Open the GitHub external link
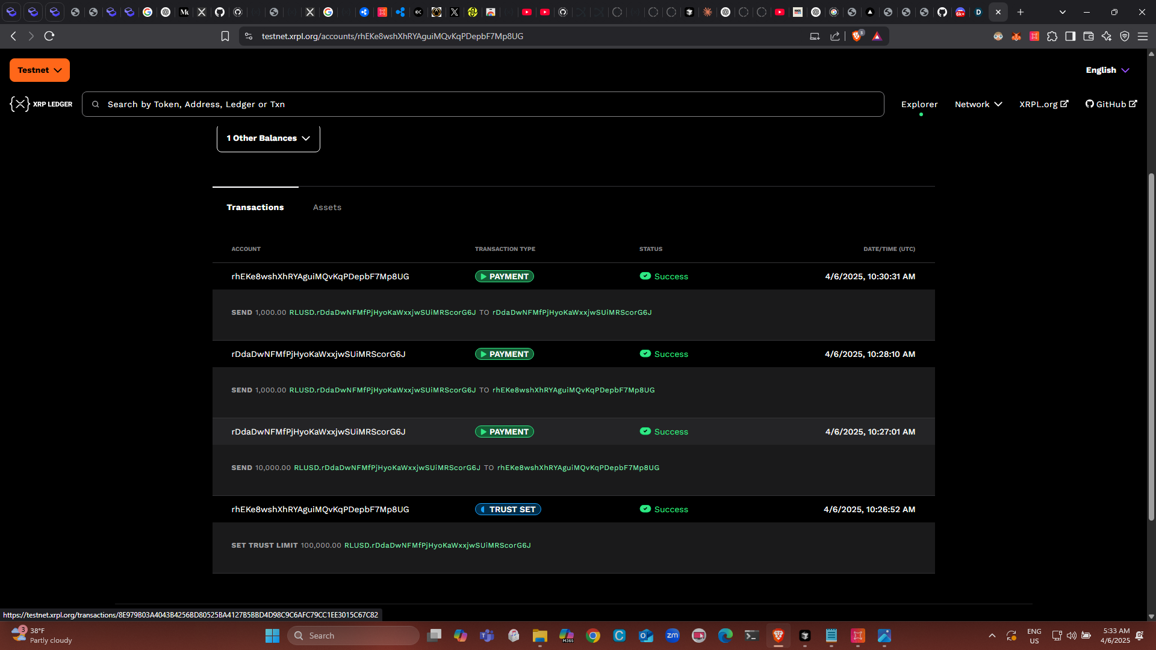Screen dimensions: 1156x650 (1110, 104)
